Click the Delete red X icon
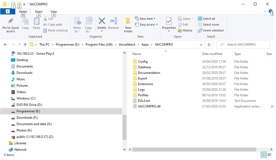This screenshot has height=160, width=276. [x=102, y=21]
